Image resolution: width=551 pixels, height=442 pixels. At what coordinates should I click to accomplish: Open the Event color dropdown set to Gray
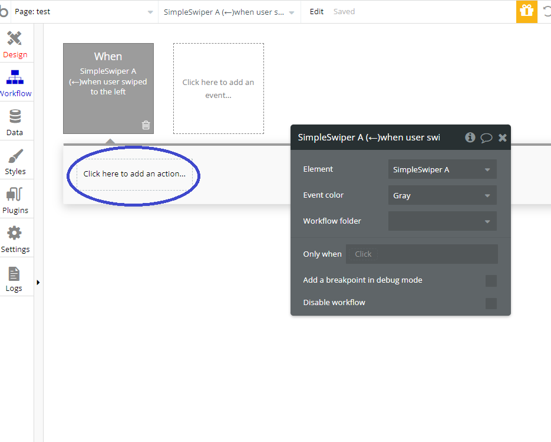tap(442, 195)
